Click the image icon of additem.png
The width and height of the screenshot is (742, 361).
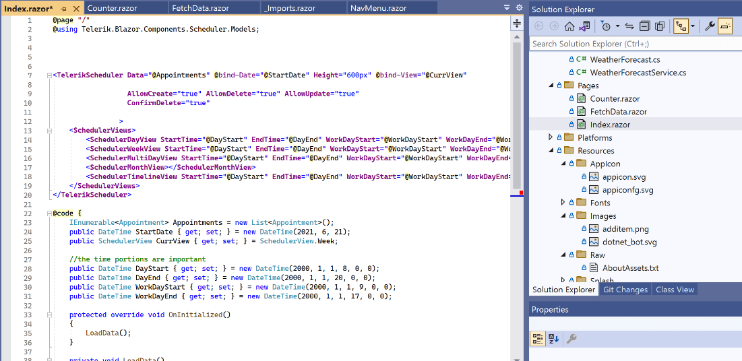(x=594, y=229)
